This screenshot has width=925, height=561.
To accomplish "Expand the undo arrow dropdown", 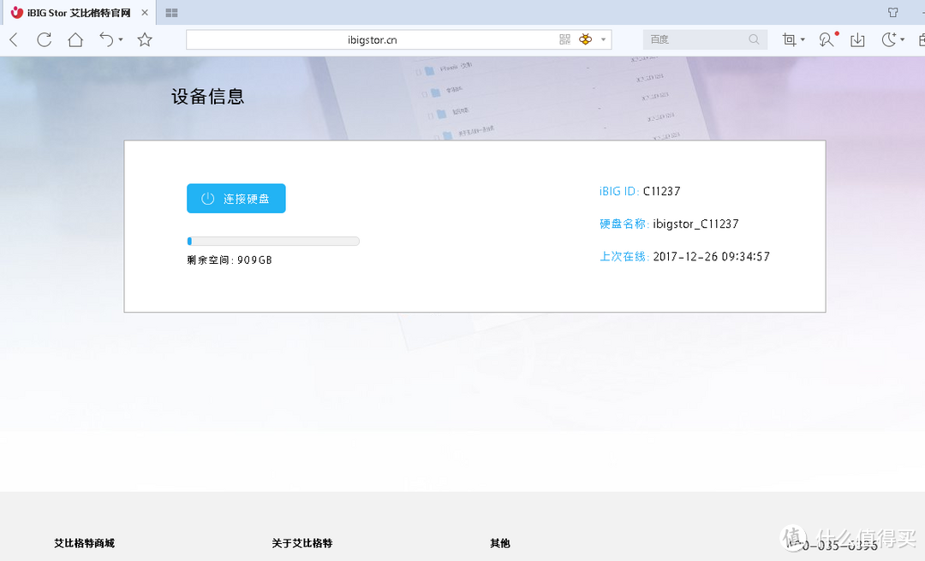I will coord(121,40).
